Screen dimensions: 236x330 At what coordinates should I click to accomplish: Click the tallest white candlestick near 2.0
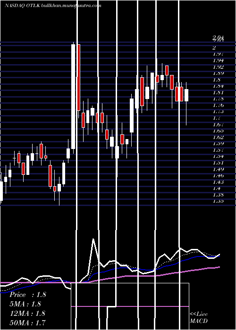pos(73,97)
